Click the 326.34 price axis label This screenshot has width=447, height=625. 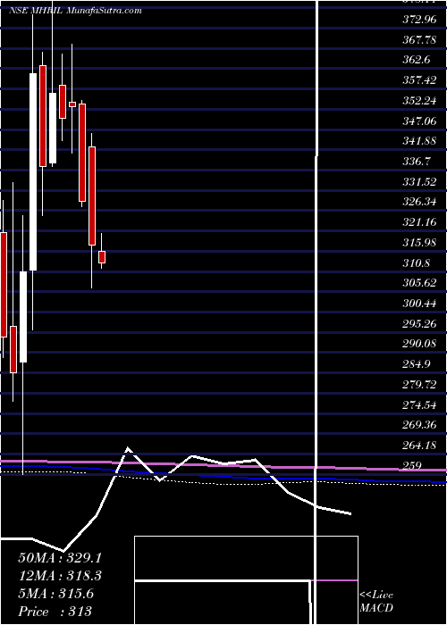click(419, 202)
